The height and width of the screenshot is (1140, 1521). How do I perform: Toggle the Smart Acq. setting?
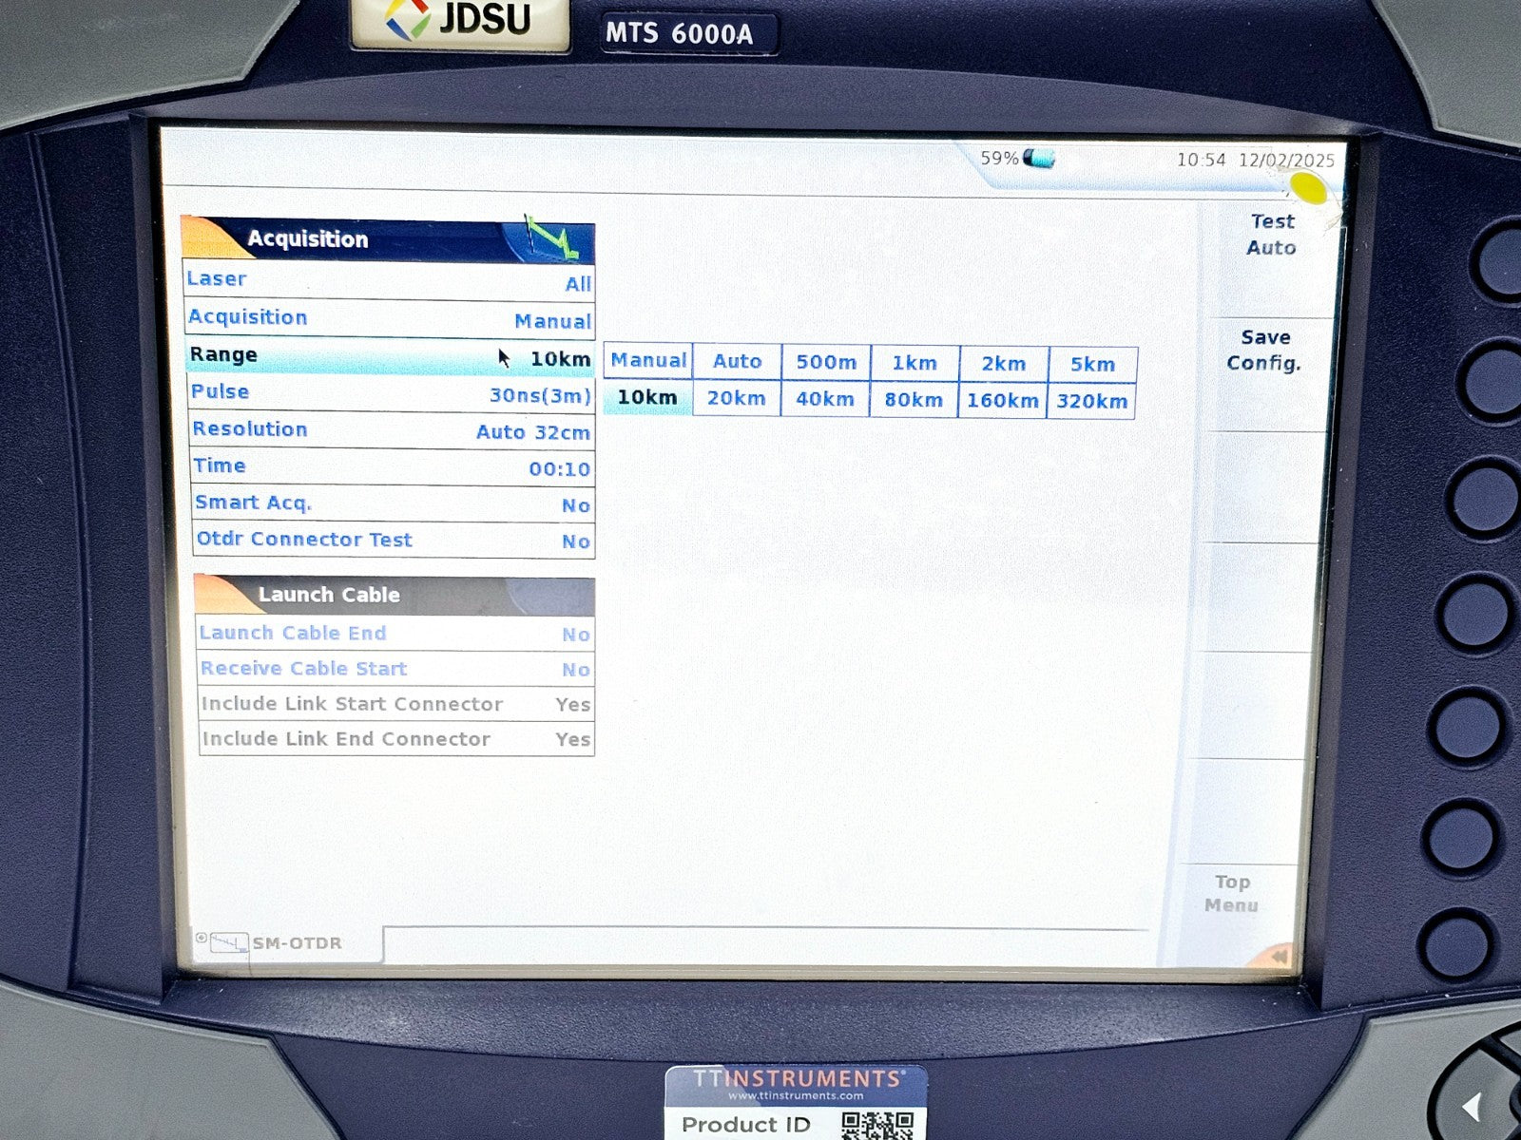point(392,504)
